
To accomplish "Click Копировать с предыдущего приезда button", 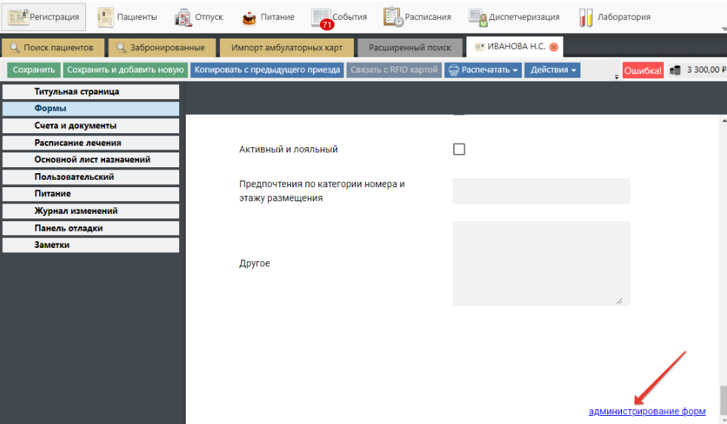I will [267, 70].
